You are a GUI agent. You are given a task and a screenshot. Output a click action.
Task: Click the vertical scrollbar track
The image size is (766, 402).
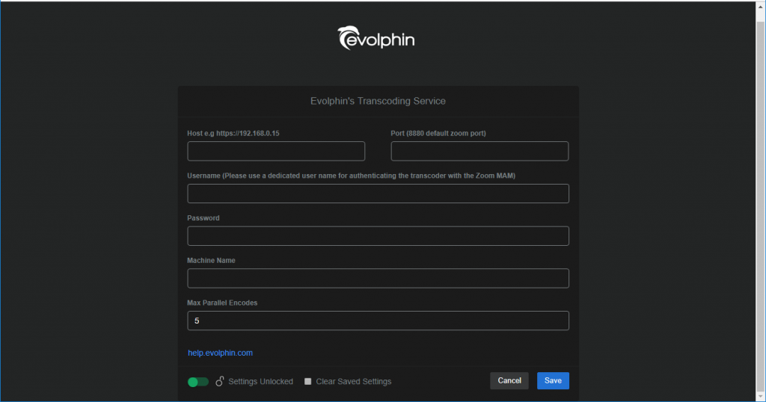pos(761,205)
